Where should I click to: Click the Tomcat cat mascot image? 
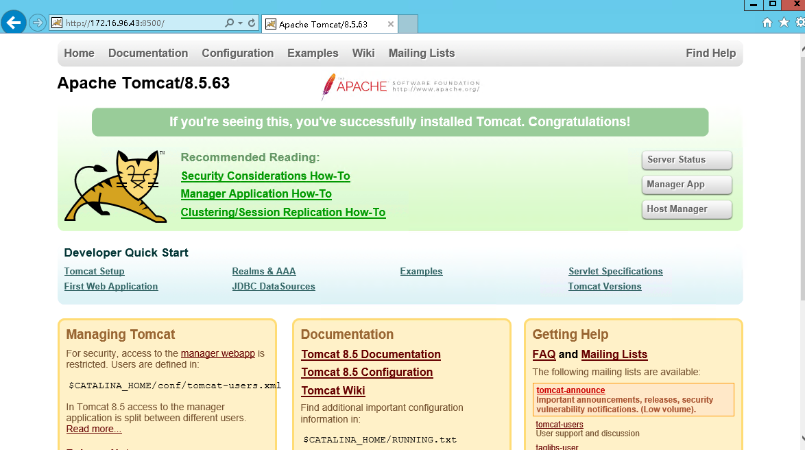(115, 187)
